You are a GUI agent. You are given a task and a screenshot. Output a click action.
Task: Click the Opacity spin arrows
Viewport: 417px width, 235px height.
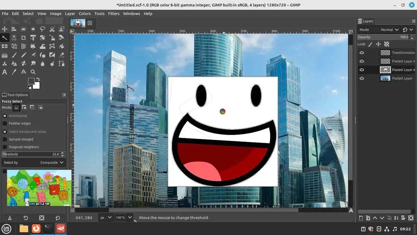[x=411, y=37]
